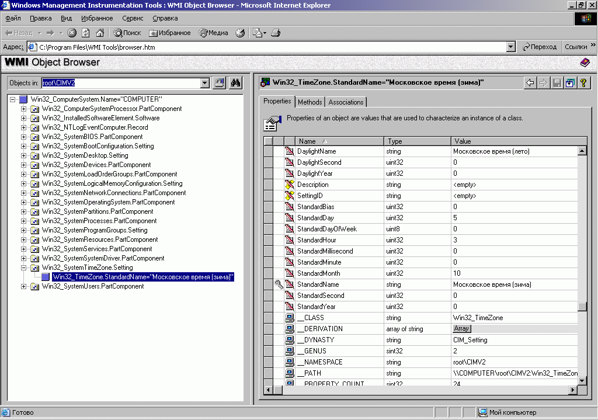Open the address bar dropdown arrow

tap(511, 47)
